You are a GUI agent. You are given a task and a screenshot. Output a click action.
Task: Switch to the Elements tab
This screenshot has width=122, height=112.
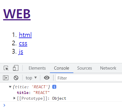37,68
